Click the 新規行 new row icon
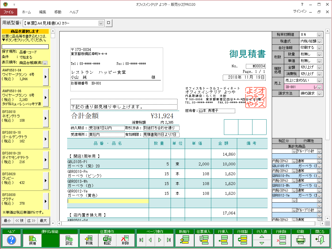332x249 pixels. 184,240
